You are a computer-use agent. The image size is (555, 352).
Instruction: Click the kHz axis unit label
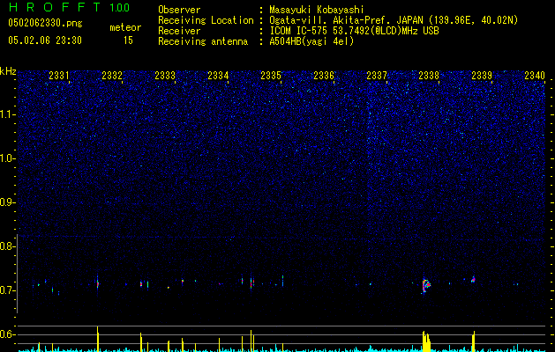point(8,71)
